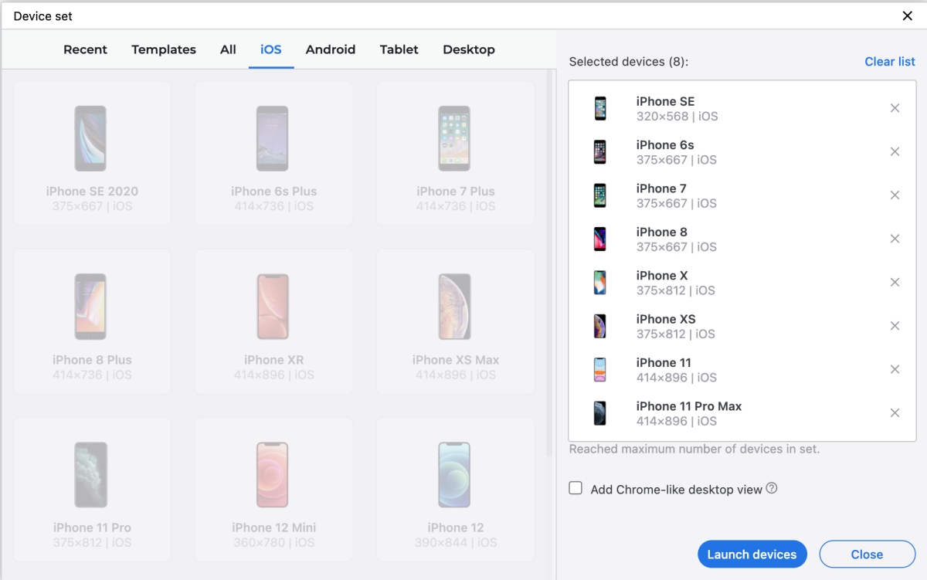Remove iPhone 6s from selected devices
Screen dimensions: 927x580
coord(895,152)
